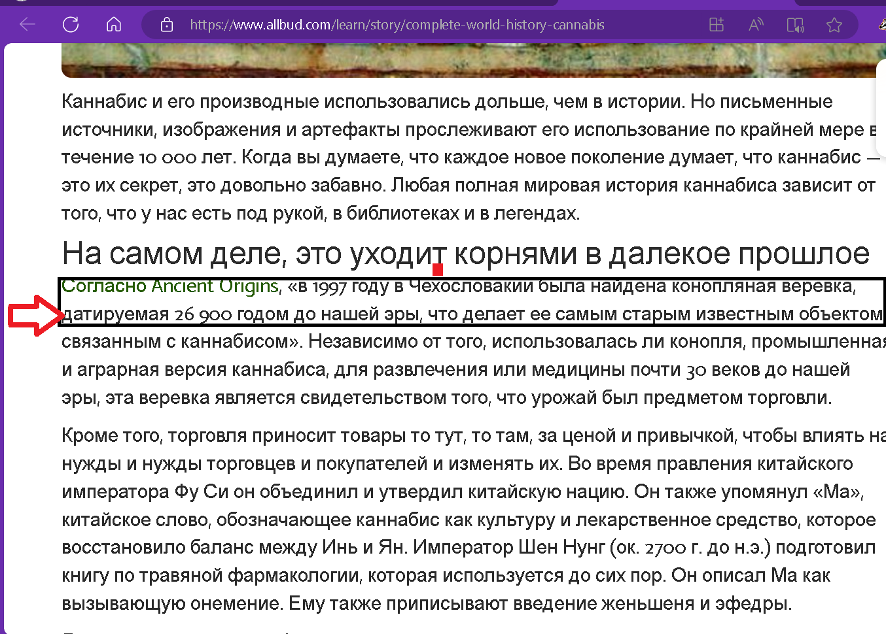This screenshot has width=886, height=634.
Task: Click text 'книгу по травяной фармакологии'
Action: (x=212, y=575)
